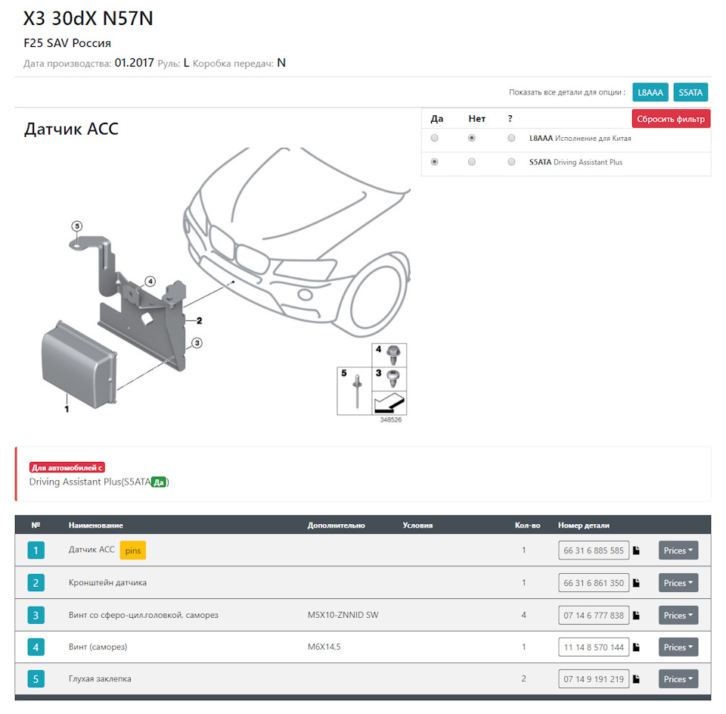Screen dimensions: 726x714
Task: Select row number badge 5 for Глухая заклепка
Action: tap(36, 678)
